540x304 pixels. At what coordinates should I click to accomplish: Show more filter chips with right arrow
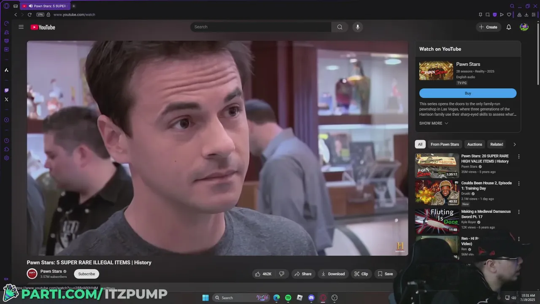(514, 144)
